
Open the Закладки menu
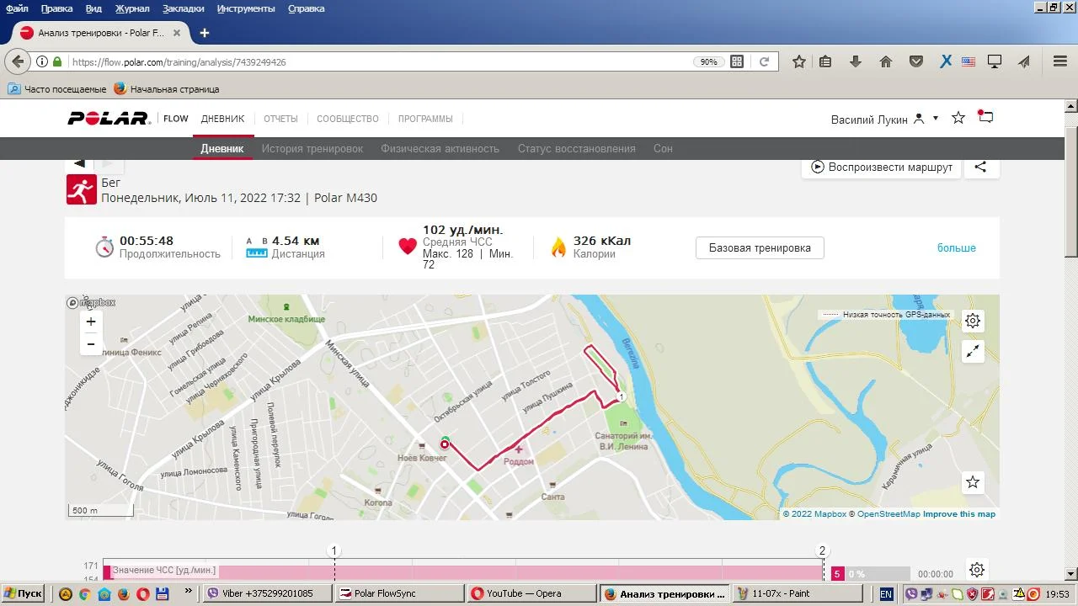point(184,8)
